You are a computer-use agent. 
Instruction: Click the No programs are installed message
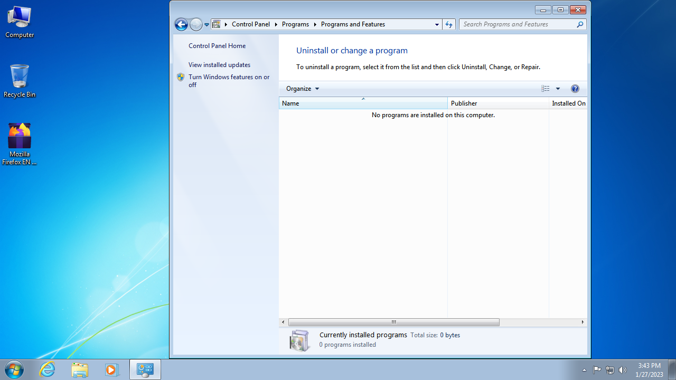(433, 115)
